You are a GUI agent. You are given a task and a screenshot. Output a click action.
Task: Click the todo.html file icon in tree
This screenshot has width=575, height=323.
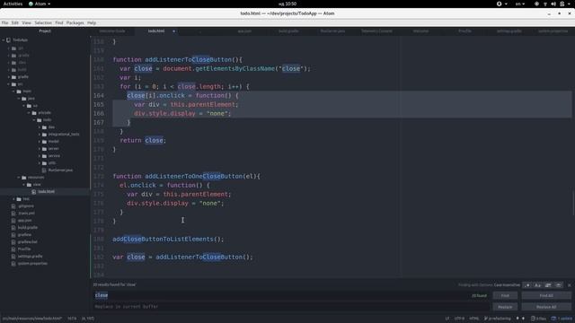coord(34,191)
